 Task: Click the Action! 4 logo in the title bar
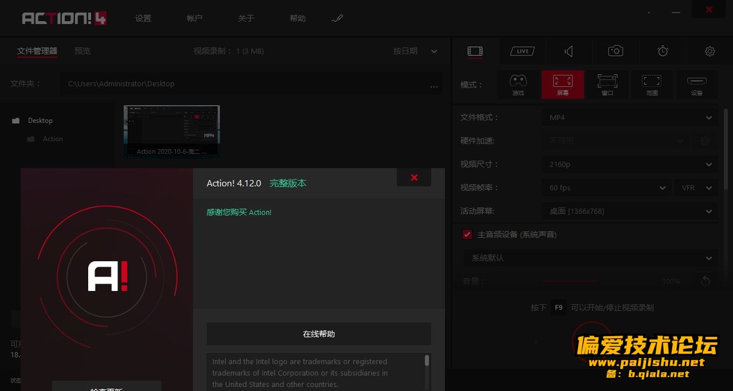[64, 18]
